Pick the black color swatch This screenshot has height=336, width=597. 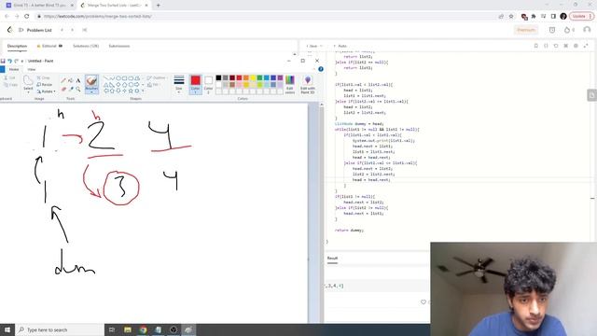coord(218,77)
